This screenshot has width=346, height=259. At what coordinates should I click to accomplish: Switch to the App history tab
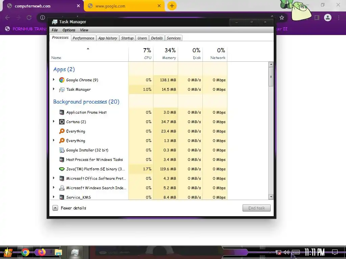pos(108,38)
